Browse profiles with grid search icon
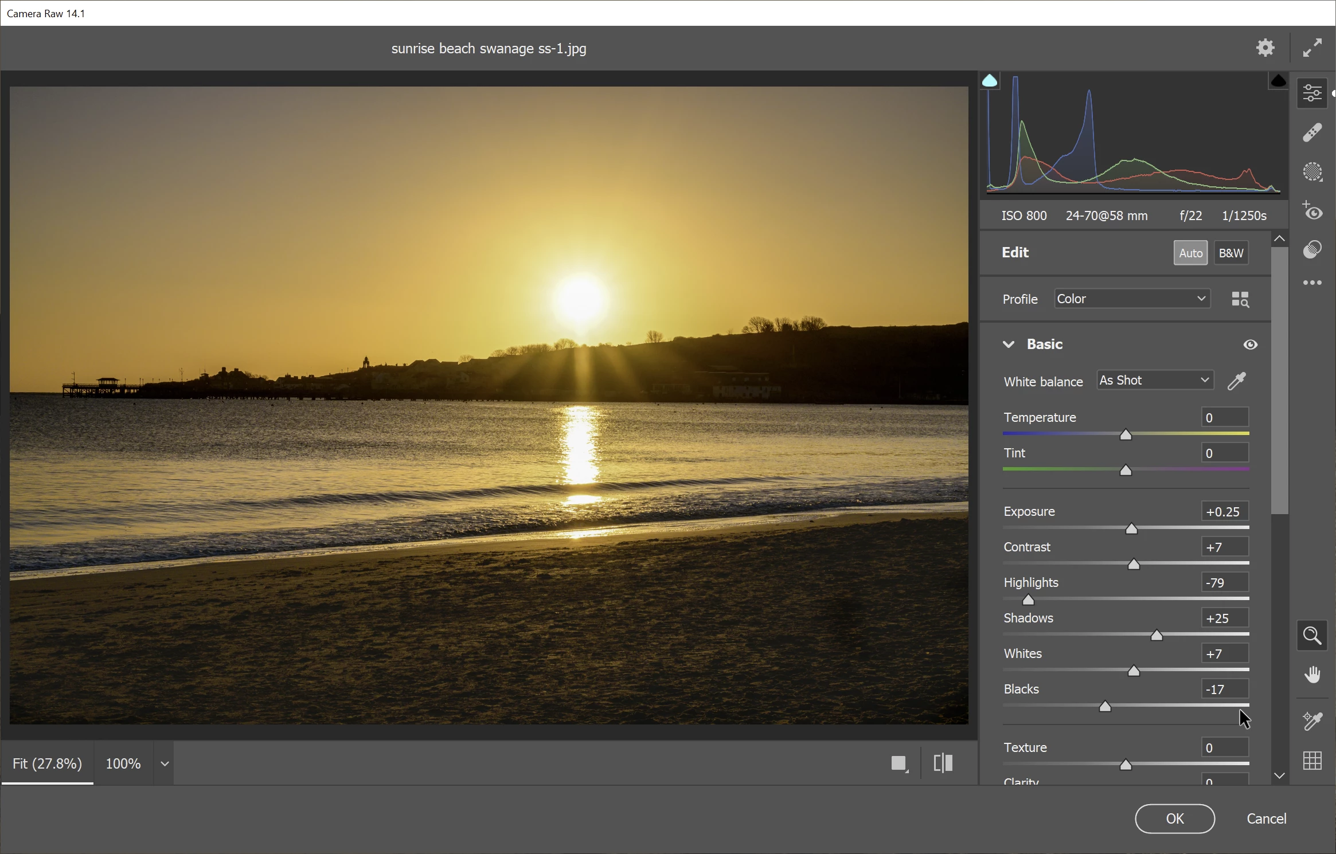The height and width of the screenshot is (854, 1336). tap(1240, 299)
